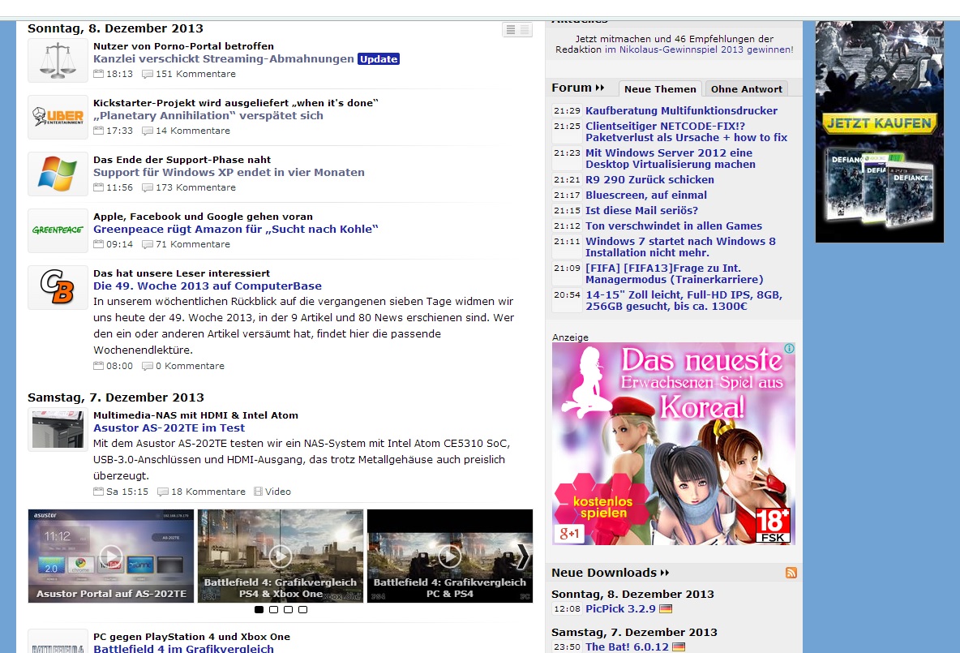The height and width of the screenshot is (653, 960).
Task: Click the German flag next to PicPick
Action: coord(666,609)
